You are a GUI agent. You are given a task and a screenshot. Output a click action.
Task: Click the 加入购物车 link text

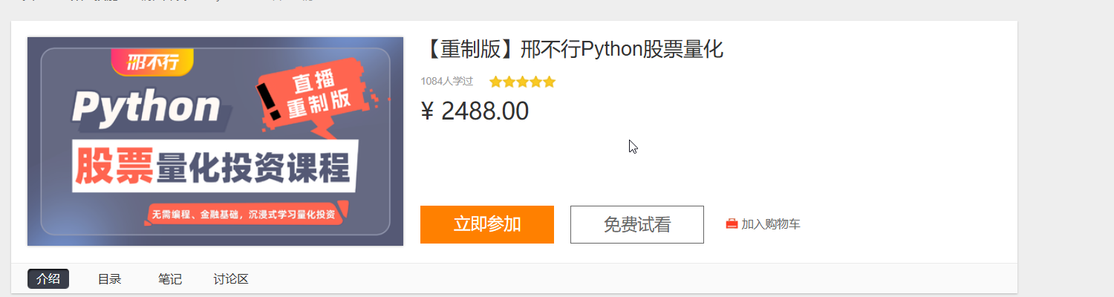coord(771,224)
